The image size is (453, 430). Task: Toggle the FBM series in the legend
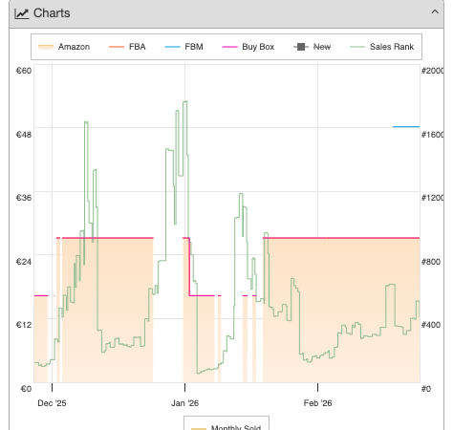(183, 47)
